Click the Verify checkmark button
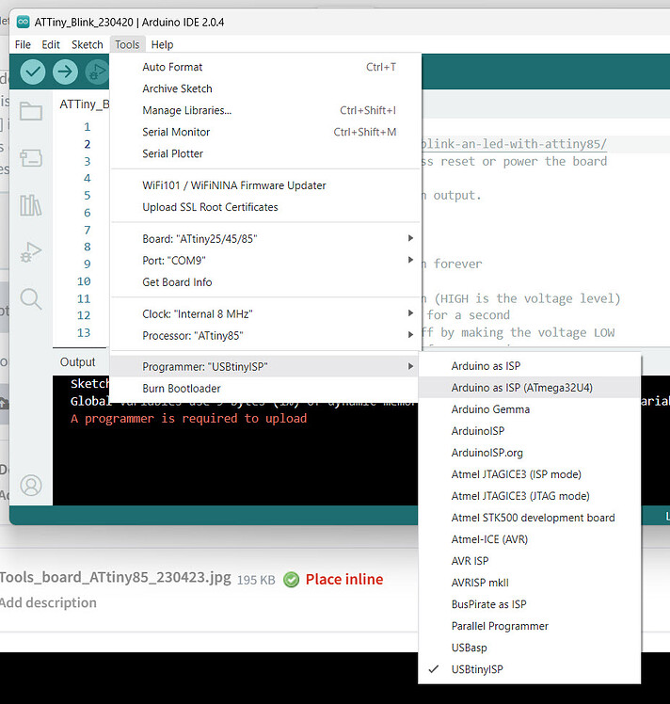670x704 pixels. (x=33, y=72)
